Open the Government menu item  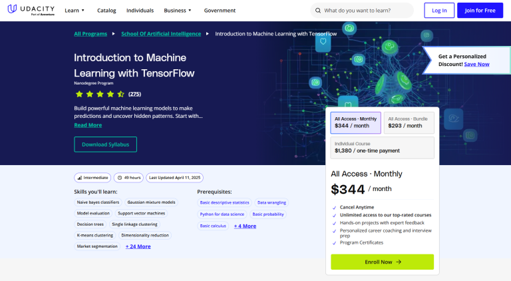(220, 11)
